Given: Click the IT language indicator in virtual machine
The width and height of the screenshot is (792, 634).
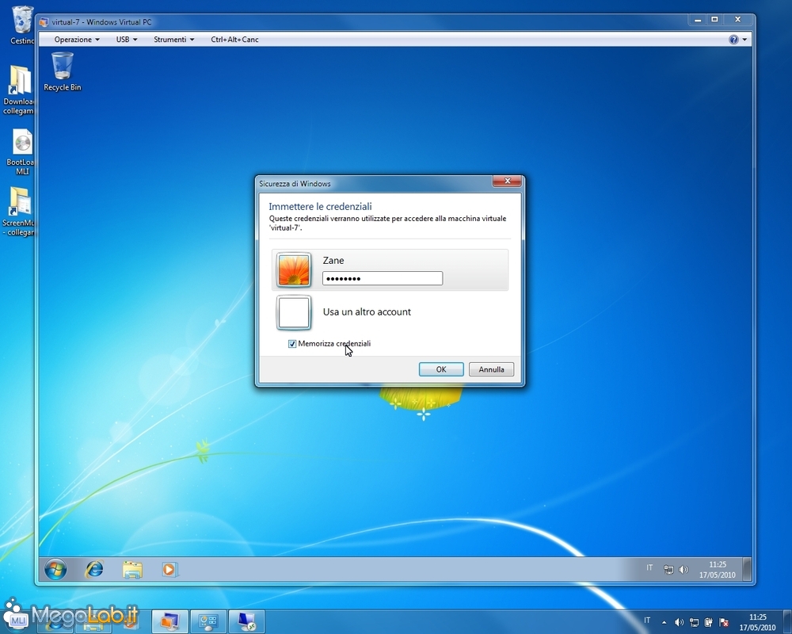Looking at the screenshot, I should pyautogui.click(x=649, y=567).
